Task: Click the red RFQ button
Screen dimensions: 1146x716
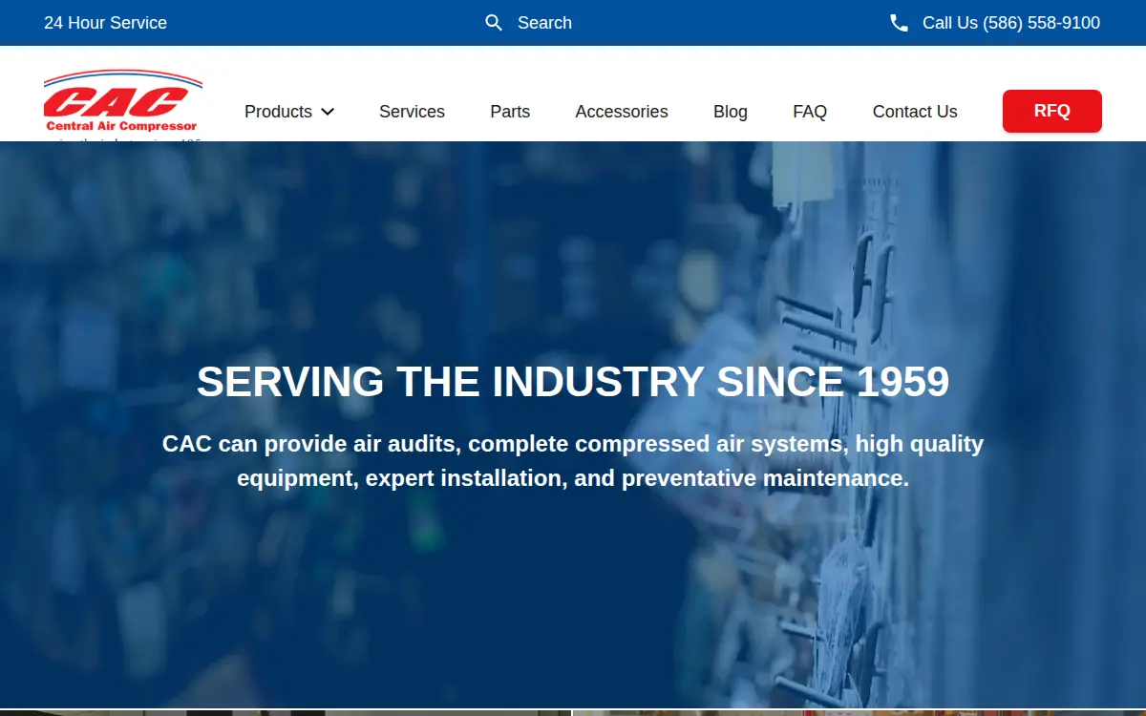Action: click(1052, 111)
